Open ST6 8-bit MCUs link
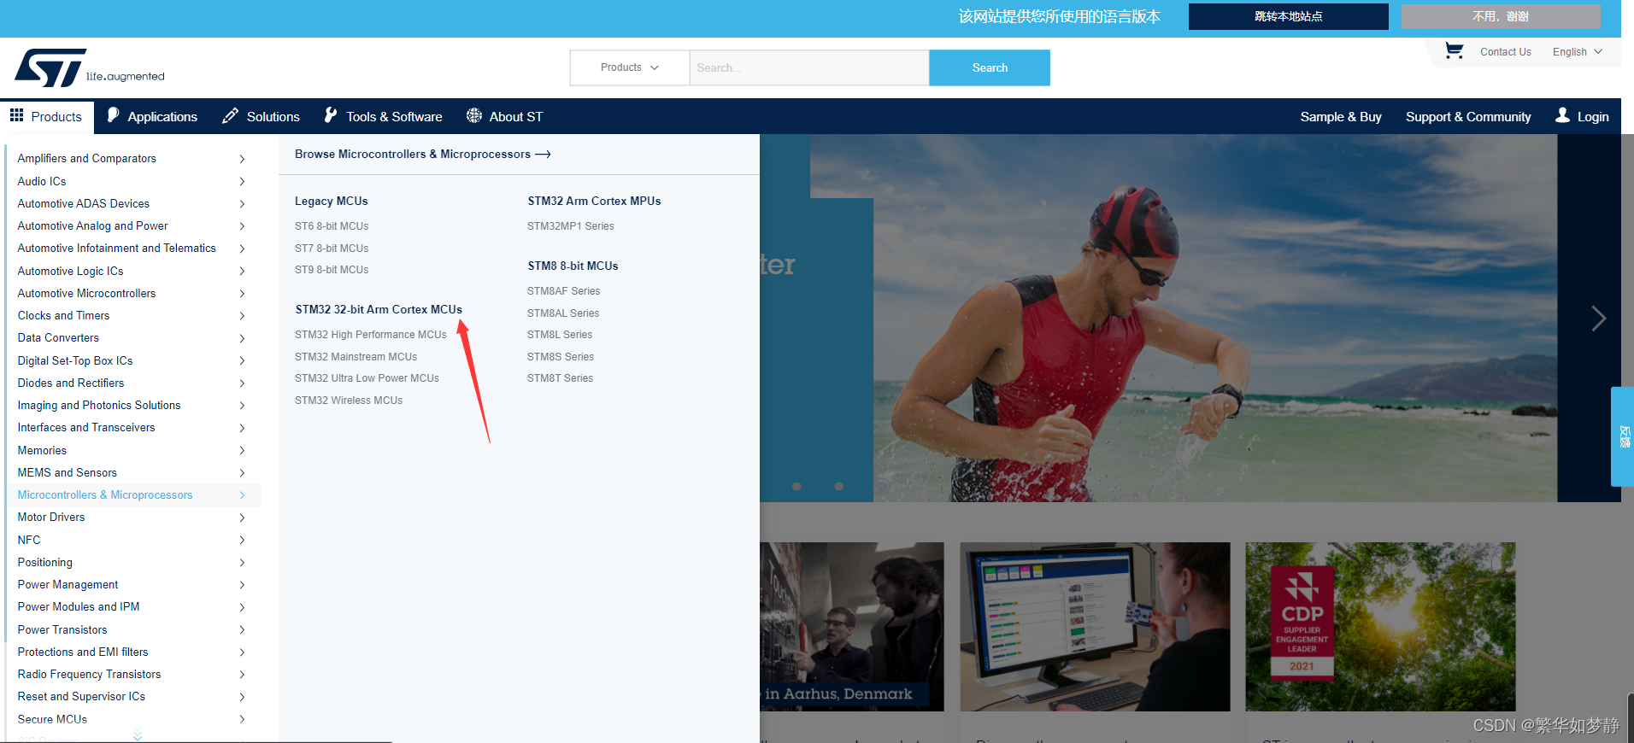Screen dimensions: 1634x743 pos(332,226)
